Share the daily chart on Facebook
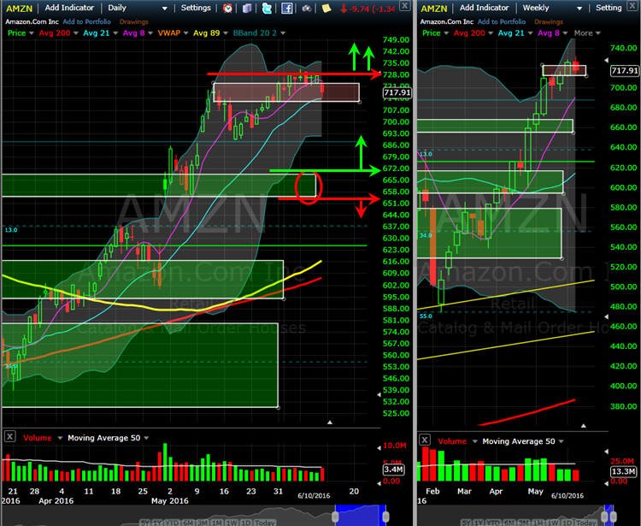 [287, 8]
